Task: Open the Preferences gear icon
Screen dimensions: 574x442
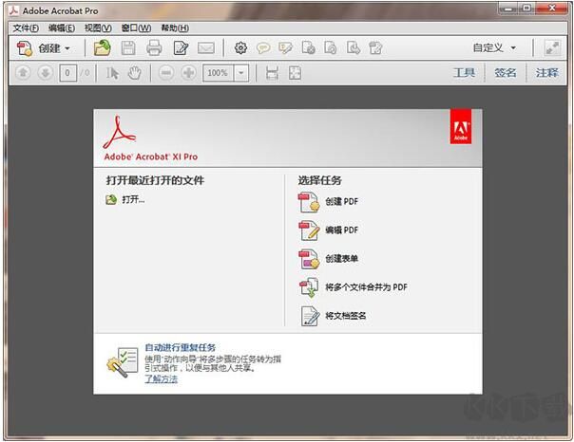Action: point(240,47)
